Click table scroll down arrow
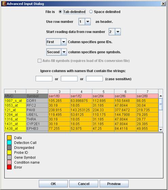This screenshot has width=168, height=190. pos(161,130)
